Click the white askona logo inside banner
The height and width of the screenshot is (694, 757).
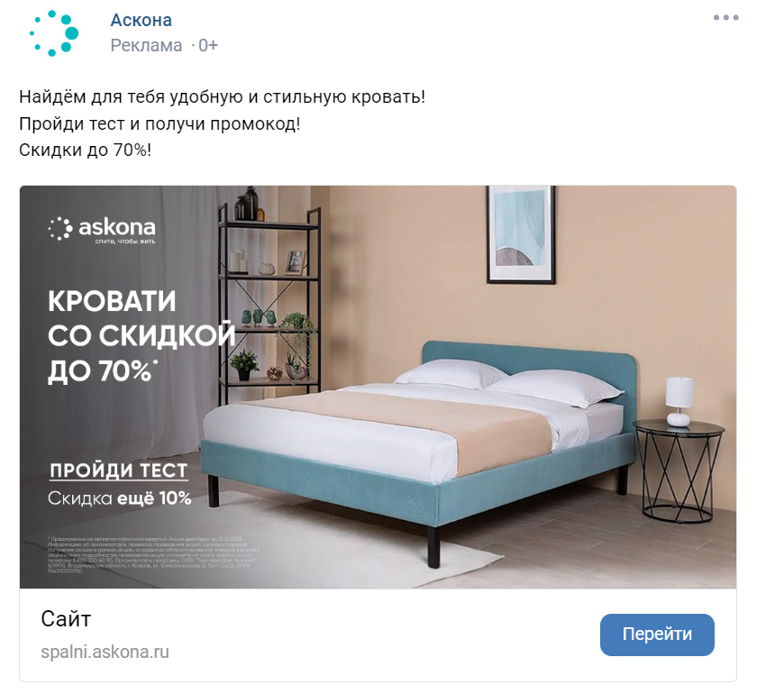tap(102, 229)
